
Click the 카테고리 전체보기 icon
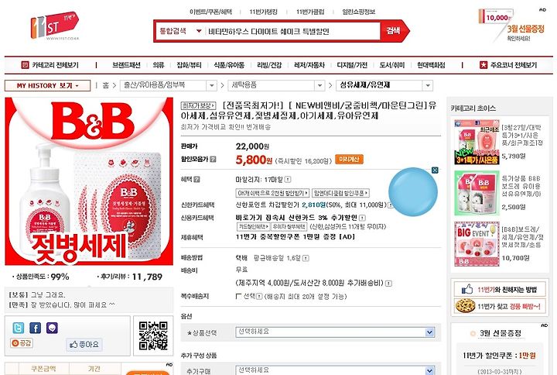(x=25, y=65)
